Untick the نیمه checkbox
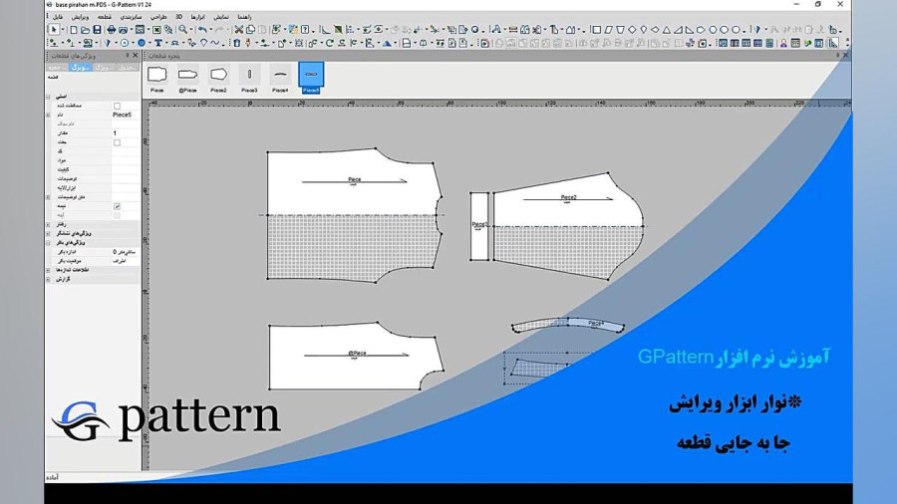897x504 pixels. (x=117, y=206)
